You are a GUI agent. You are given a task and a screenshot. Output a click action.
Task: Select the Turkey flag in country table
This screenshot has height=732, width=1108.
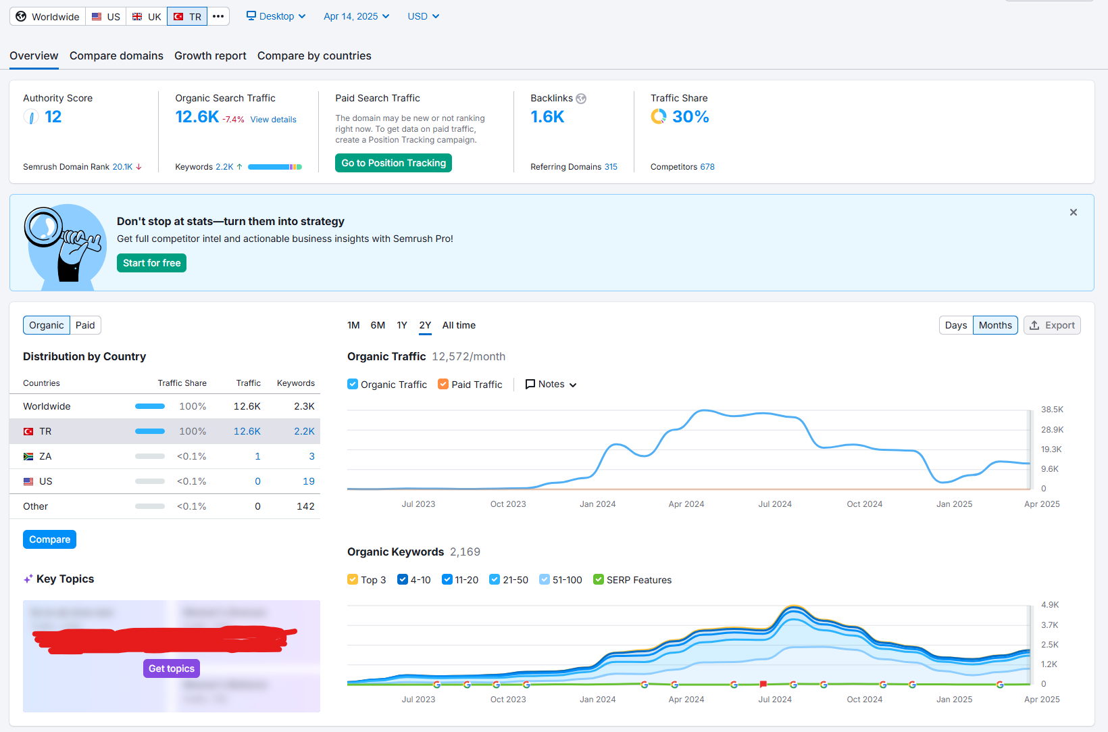click(x=28, y=431)
